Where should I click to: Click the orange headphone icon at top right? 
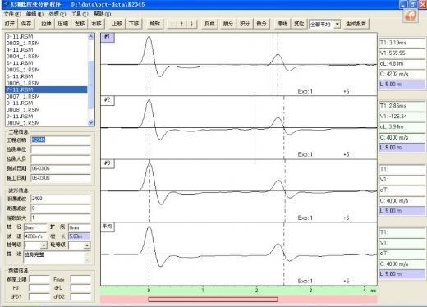point(411,16)
